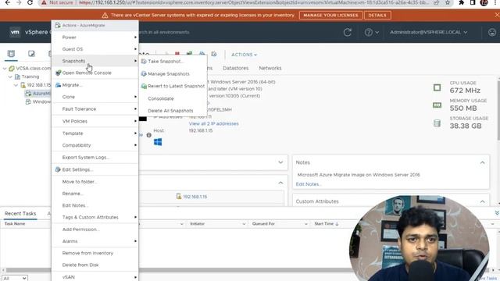Viewport: 500px width, 281px height.
Task: Click the smiley feedback icon
Action: click(492, 32)
